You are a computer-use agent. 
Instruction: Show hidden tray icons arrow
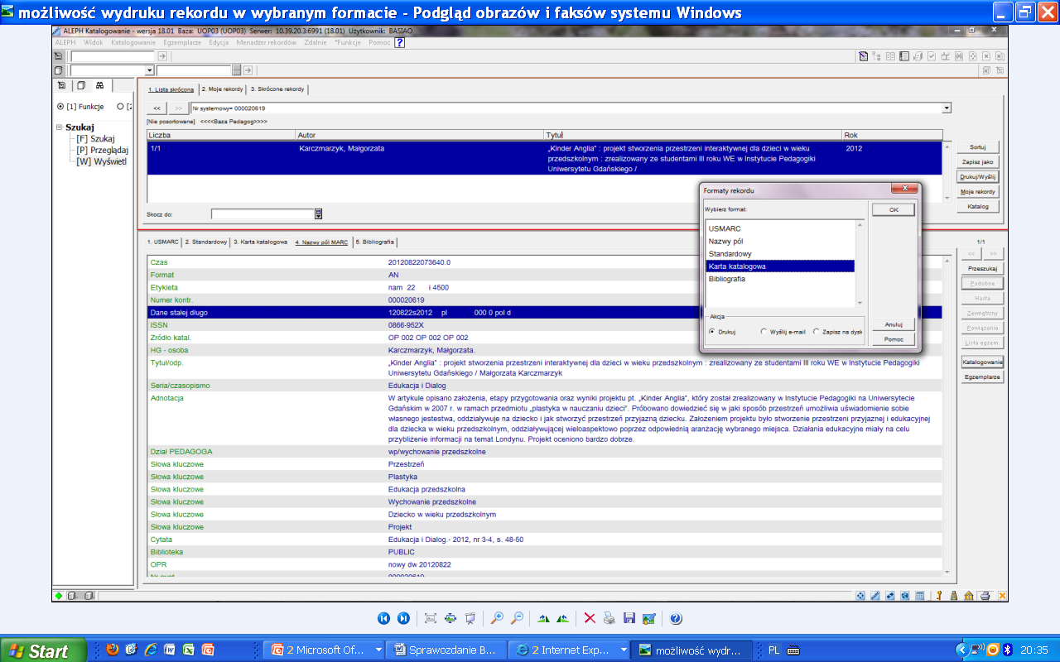[x=961, y=650]
